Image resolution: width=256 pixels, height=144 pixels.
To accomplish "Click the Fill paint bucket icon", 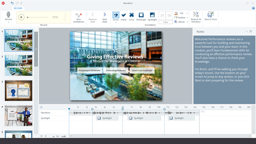I will pyautogui.click(x=176, y=13).
